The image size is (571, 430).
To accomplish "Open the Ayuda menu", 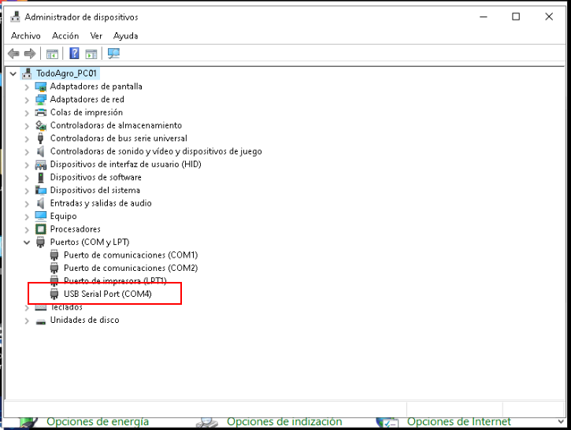I will [126, 35].
